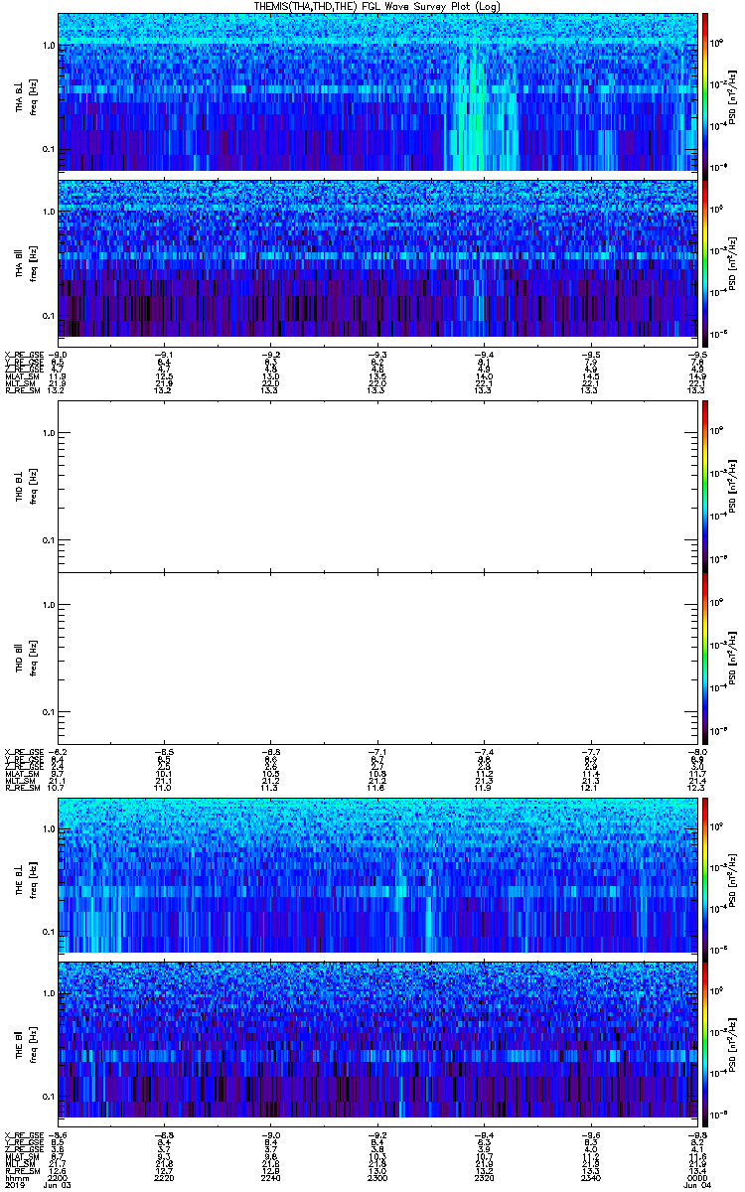Viewport: 745px width, 1192px height.
Task: Click the '2320' time tick label
Action: coord(485,1177)
